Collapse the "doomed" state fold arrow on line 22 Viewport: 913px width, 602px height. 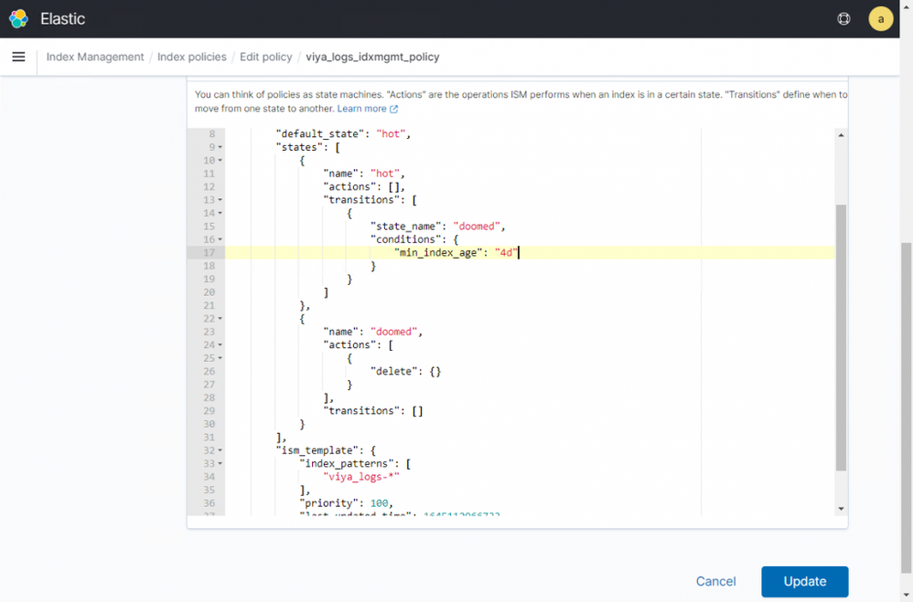tap(220, 319)
